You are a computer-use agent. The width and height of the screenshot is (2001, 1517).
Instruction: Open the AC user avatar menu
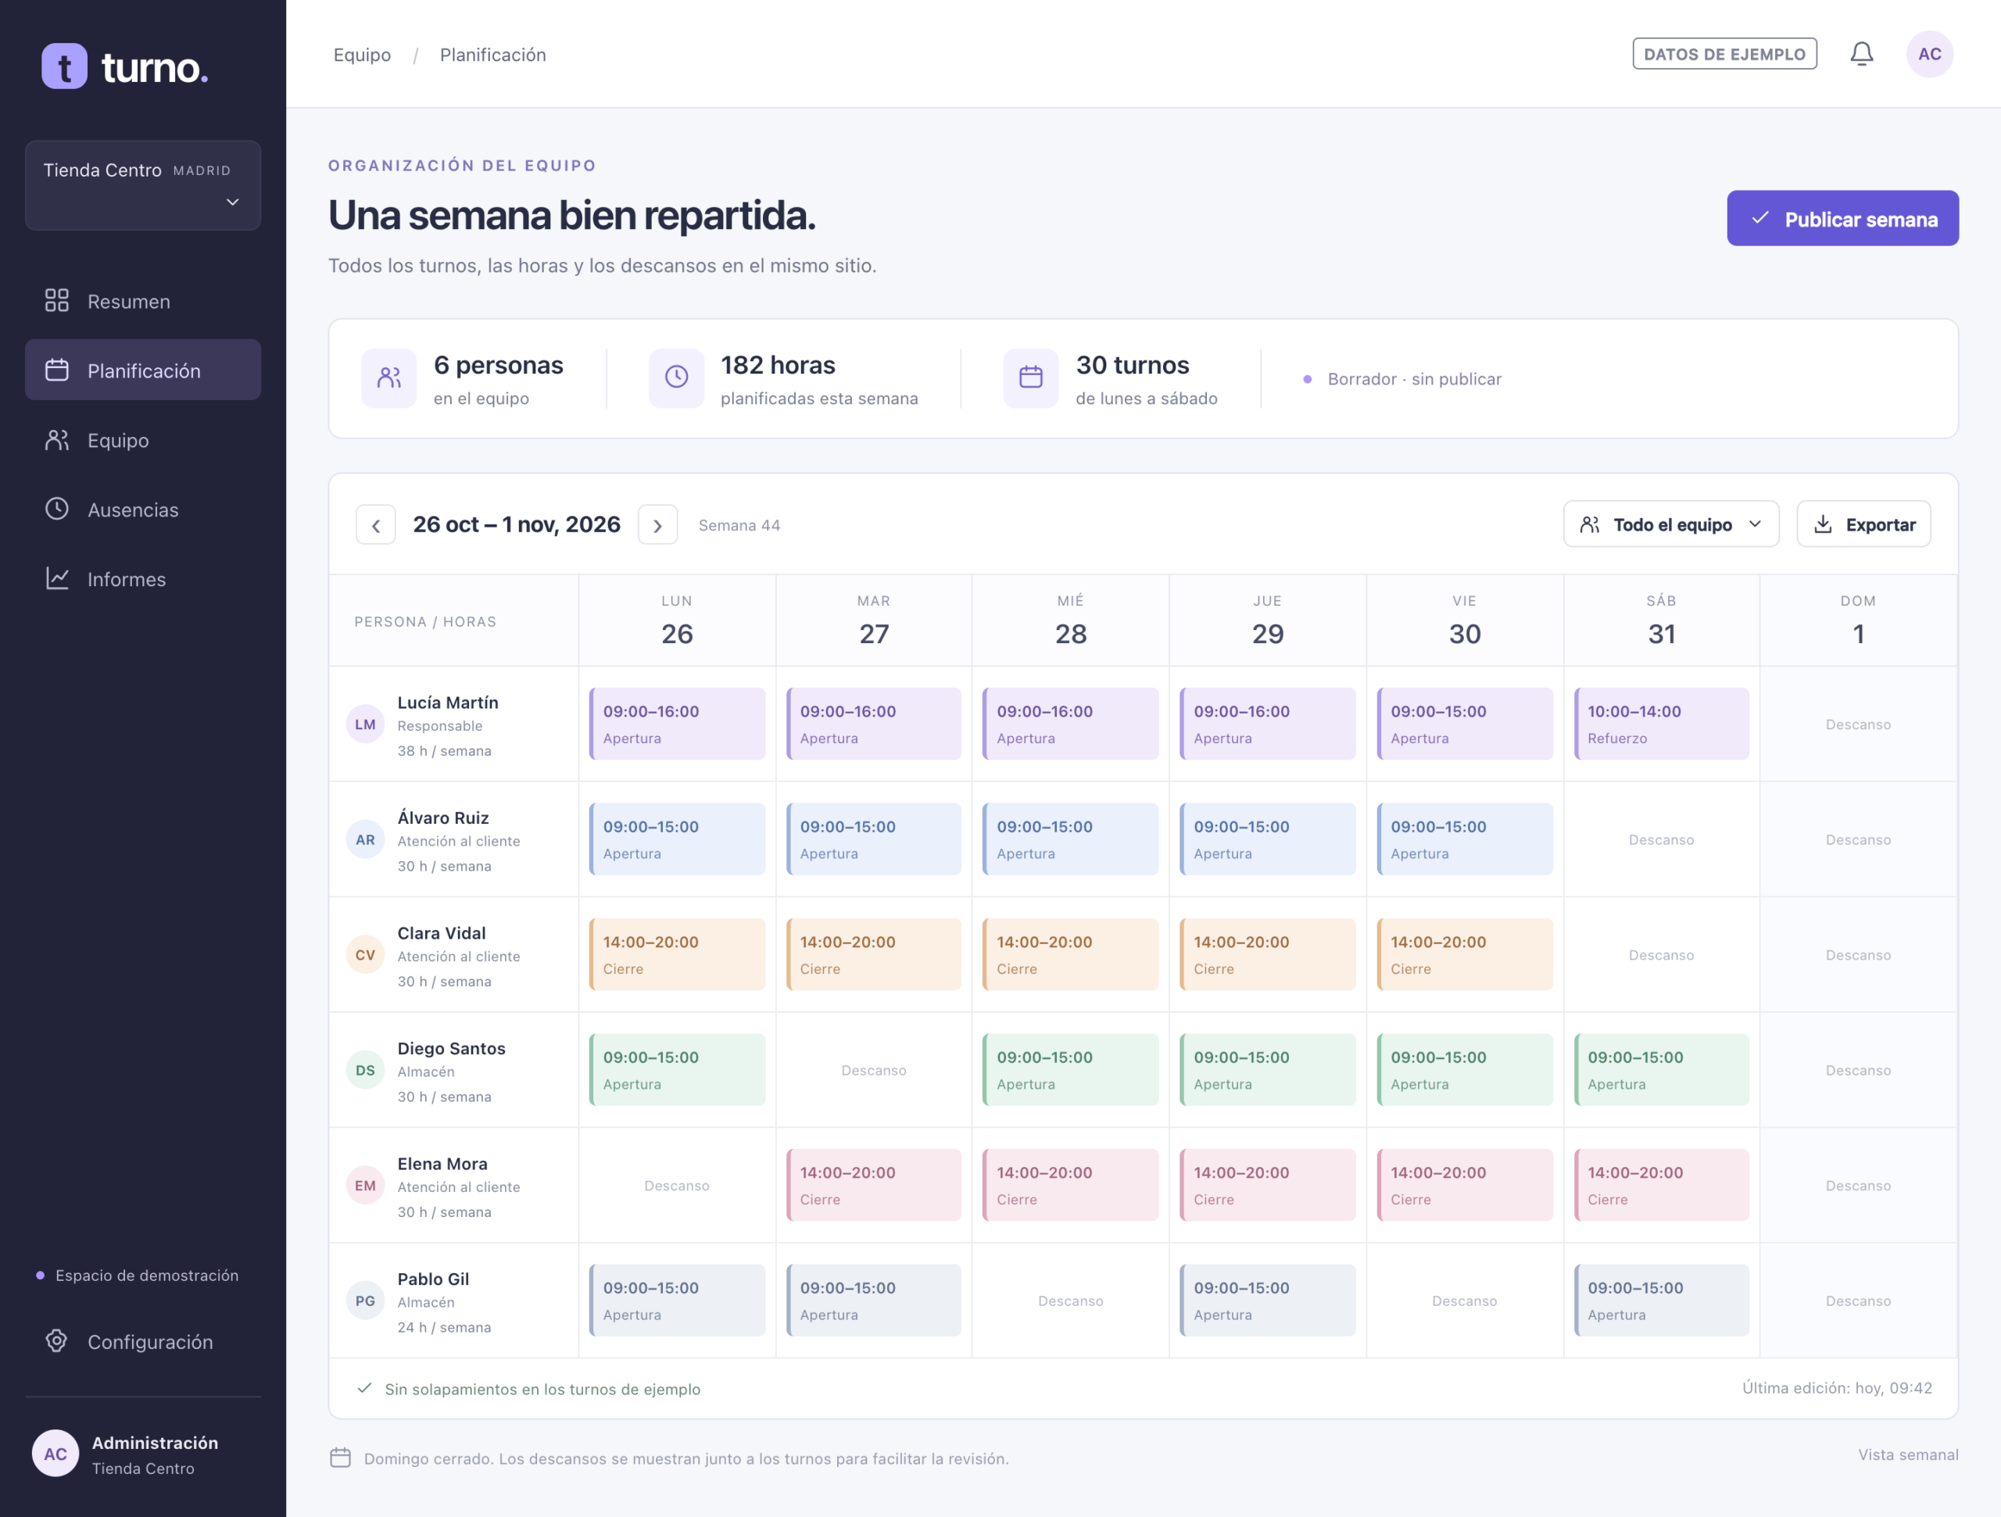1928,54
